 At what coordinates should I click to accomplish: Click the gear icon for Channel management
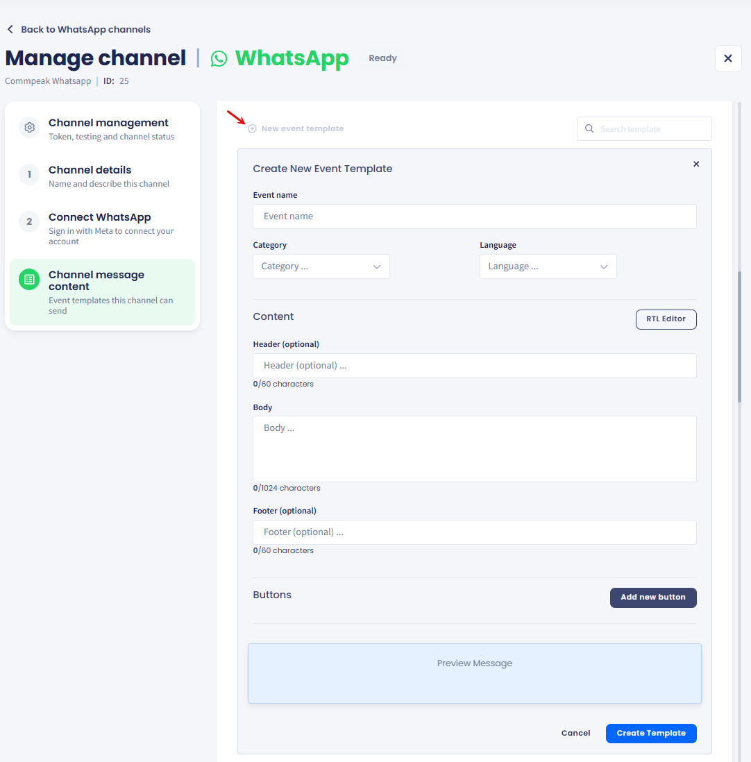(x=29, y=127)
